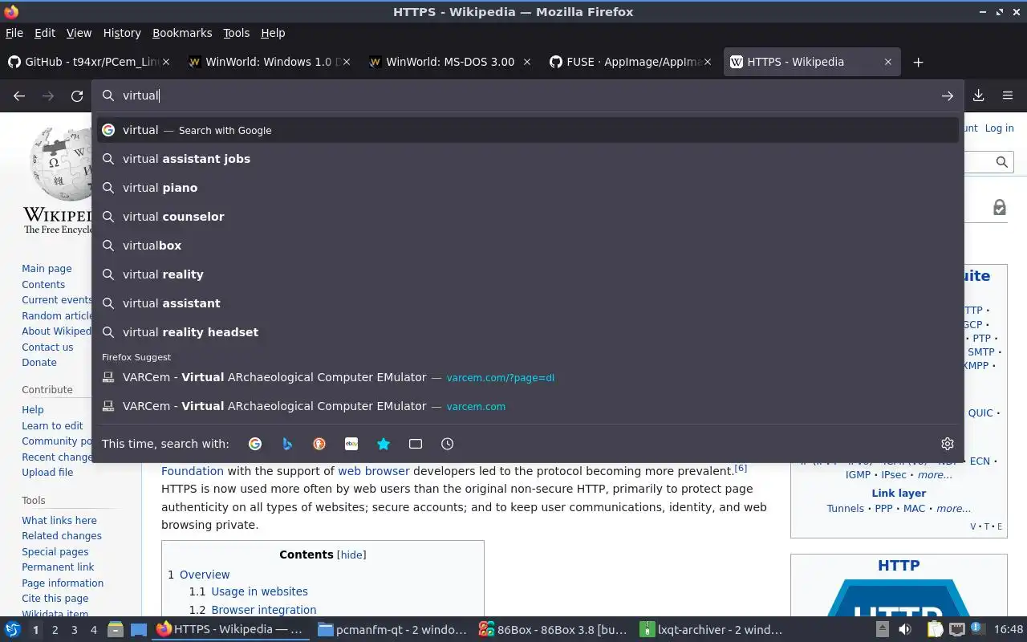This screenshot has width=1027, height=642.
Task: Select 'virtual reality' suggestion
Action: (528, 274)
